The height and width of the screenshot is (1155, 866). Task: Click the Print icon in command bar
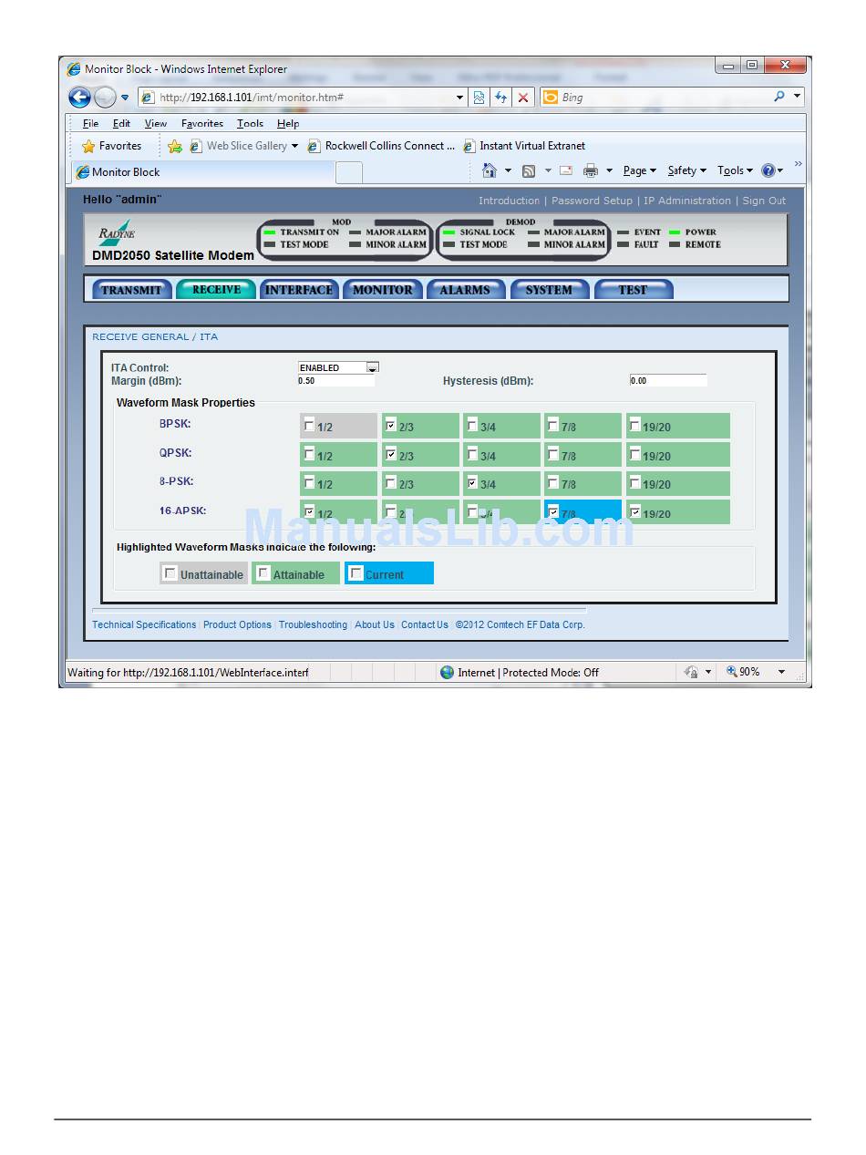click(591, 170)
